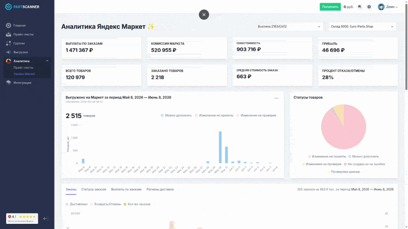408x229 pixels.
Task: Toggle Не создана из-за ошибки legend item
Action: (364, 164)
